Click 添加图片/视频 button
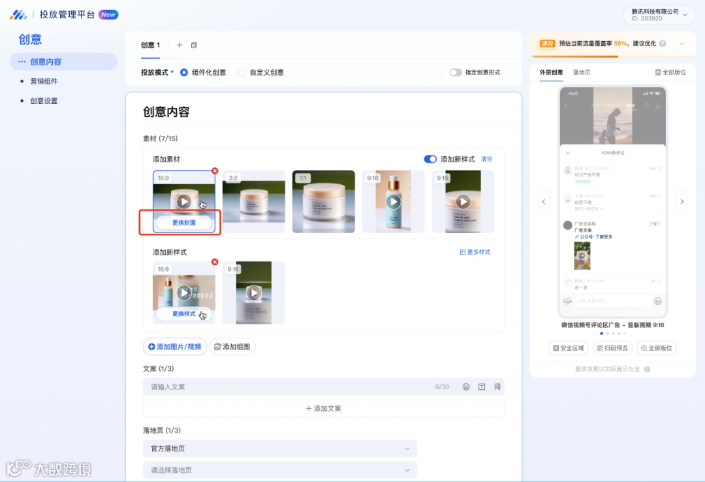This screenshot has width=705, height=482. point(175,347)
